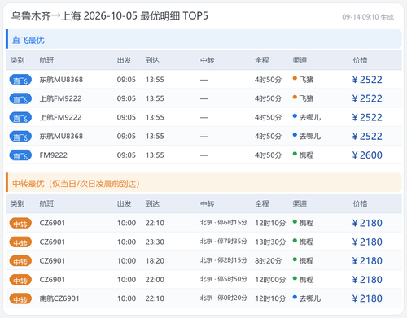The height and width of the screenshot is (318, 407).
Task: Click 价格 column header in the 直飞最优 table
Action: 360,60
